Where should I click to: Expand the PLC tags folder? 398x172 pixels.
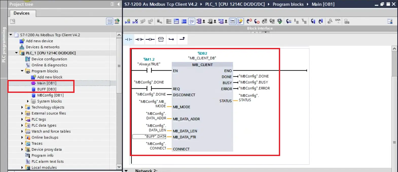(22, 119)
